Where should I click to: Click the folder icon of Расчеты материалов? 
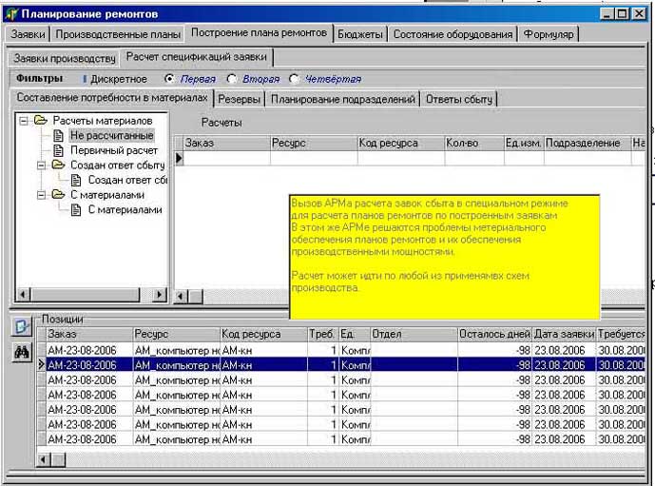pos(41,121)
